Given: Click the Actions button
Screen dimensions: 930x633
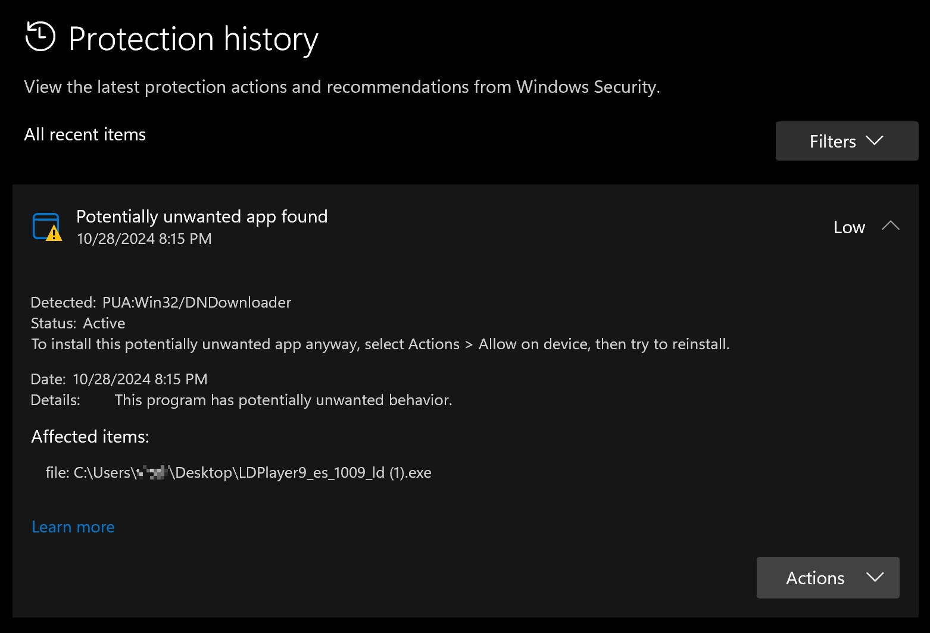Looking at the screenshot, I should click(x=827, y=578).
